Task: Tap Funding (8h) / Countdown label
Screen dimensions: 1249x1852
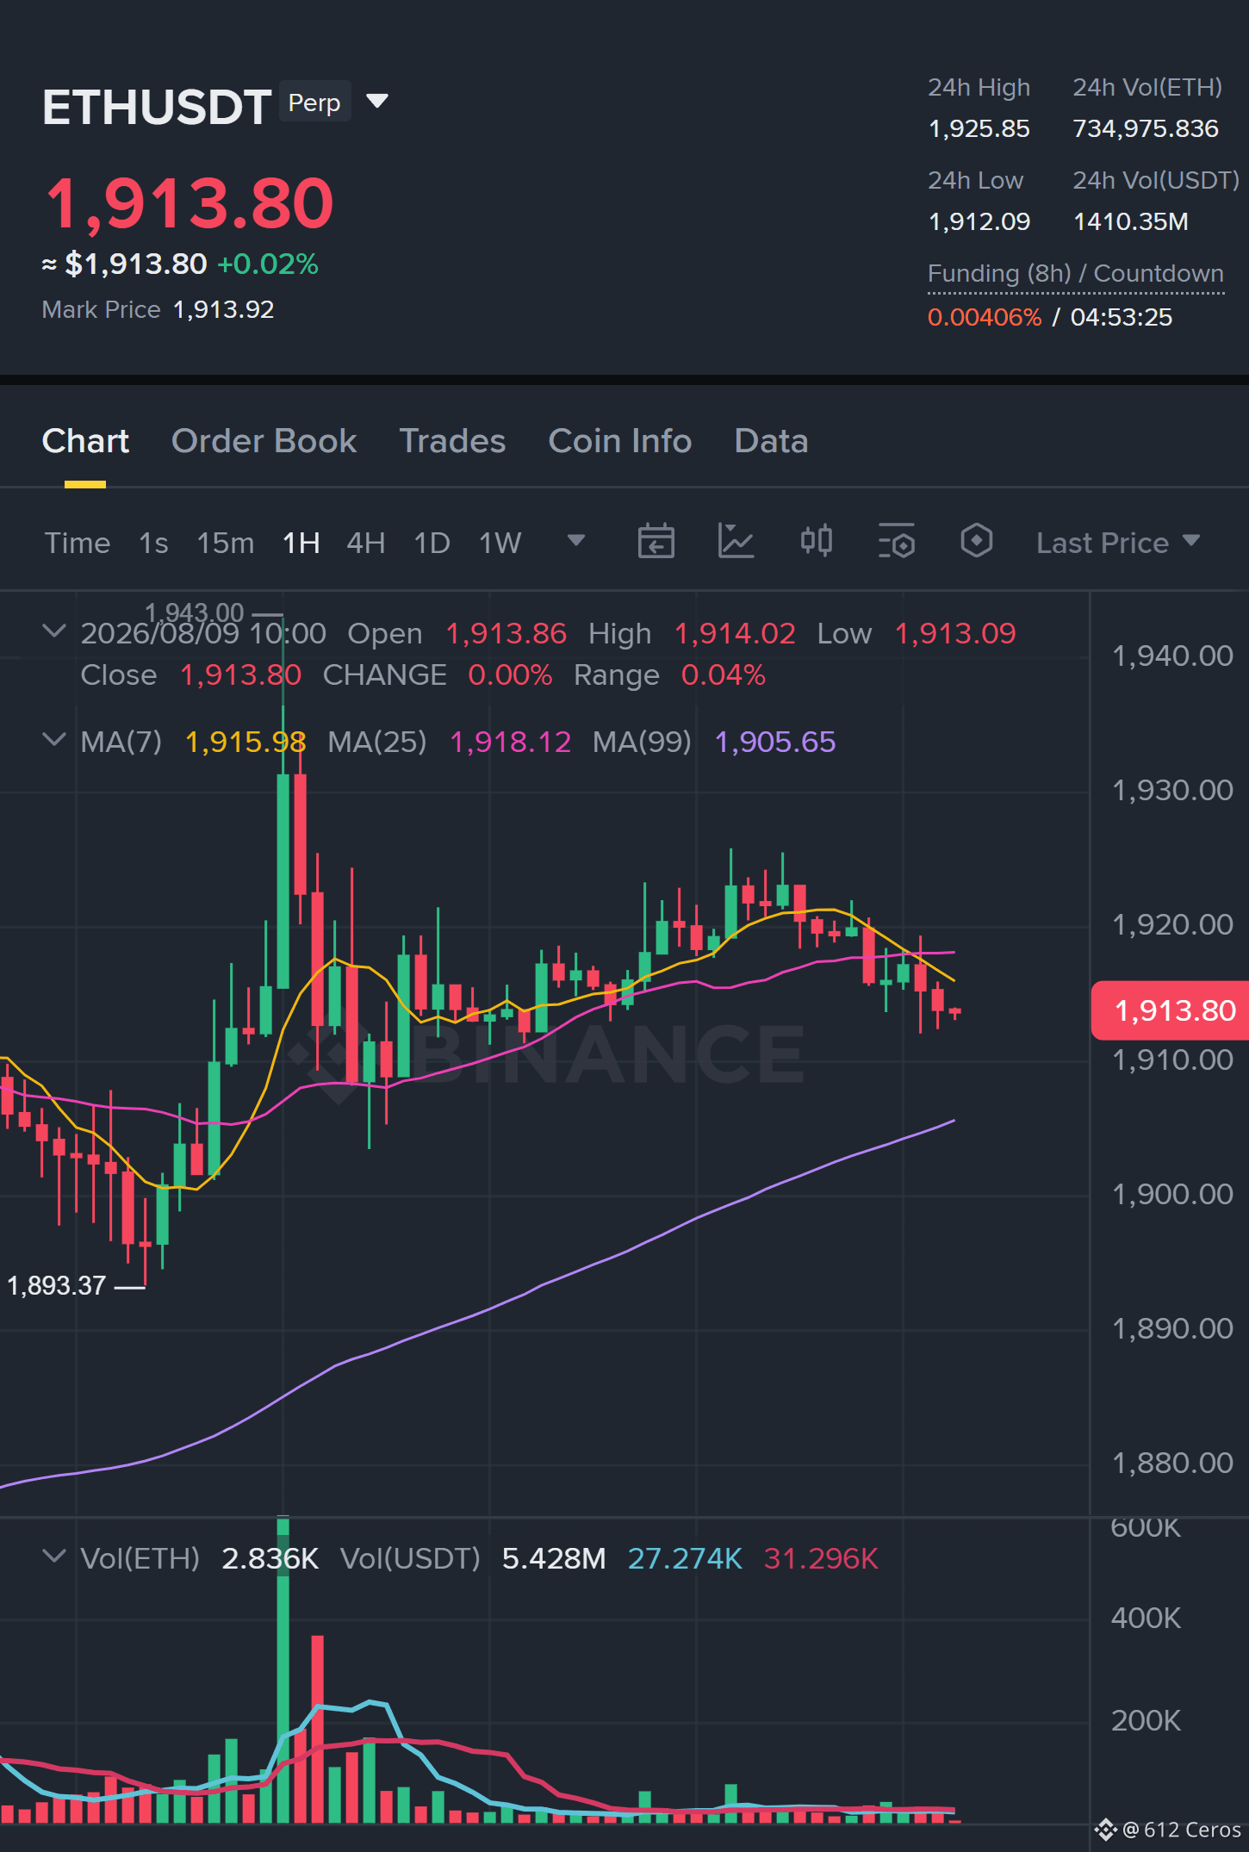Action: (x=1076, y=274)
